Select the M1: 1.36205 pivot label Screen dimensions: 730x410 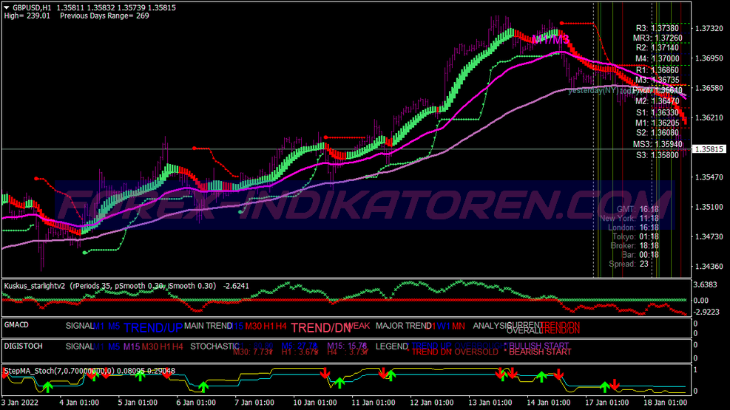(657, 123)
